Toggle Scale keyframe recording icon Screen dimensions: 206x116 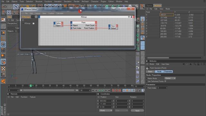click(x=127, y=91)
